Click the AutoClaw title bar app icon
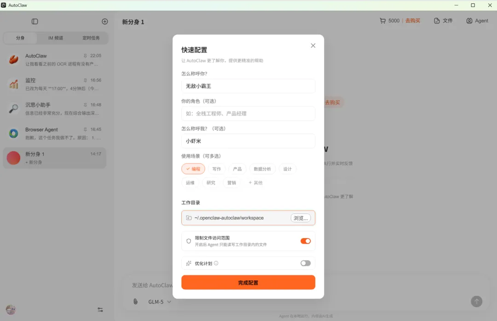Screen dimensions: 497x321 coord(4,5)
